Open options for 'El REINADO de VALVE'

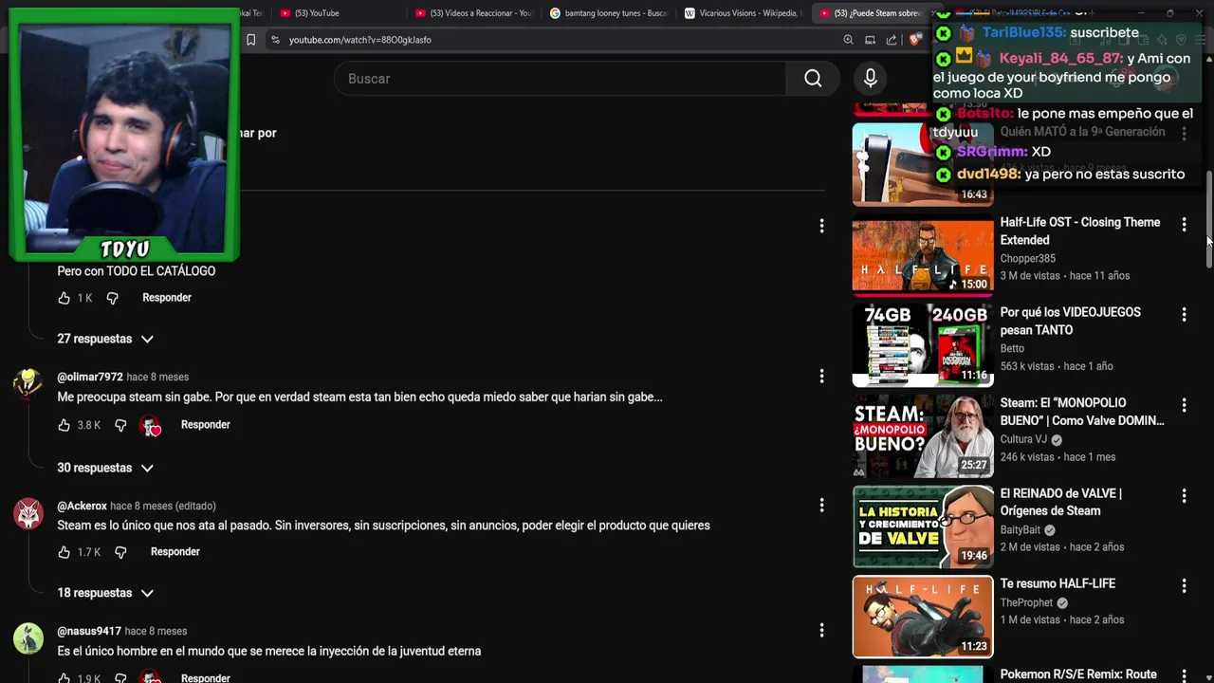click(x=1184, y=495)
